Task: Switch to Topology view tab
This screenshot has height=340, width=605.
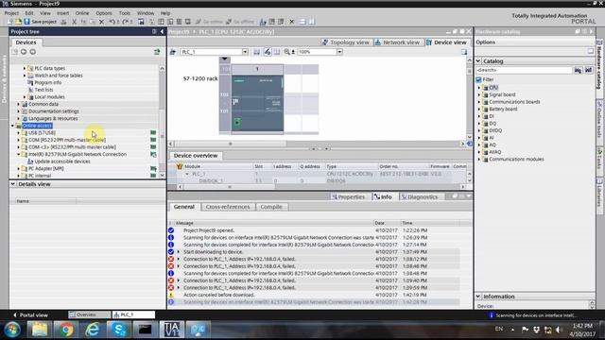Action: pyautogui.click(x=346, y=42)
